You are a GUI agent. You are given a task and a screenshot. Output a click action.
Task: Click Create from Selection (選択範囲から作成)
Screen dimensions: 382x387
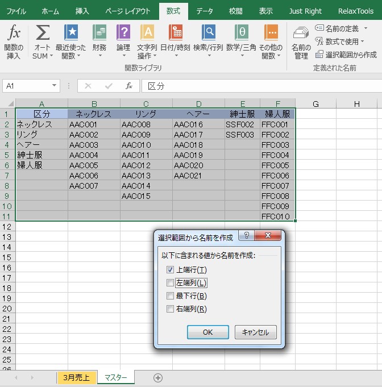[x=346, y=55]
